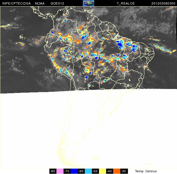Screen dimensions: 177x174
Task: Click the 201203082300 timestamp
Action: [163, 3]
